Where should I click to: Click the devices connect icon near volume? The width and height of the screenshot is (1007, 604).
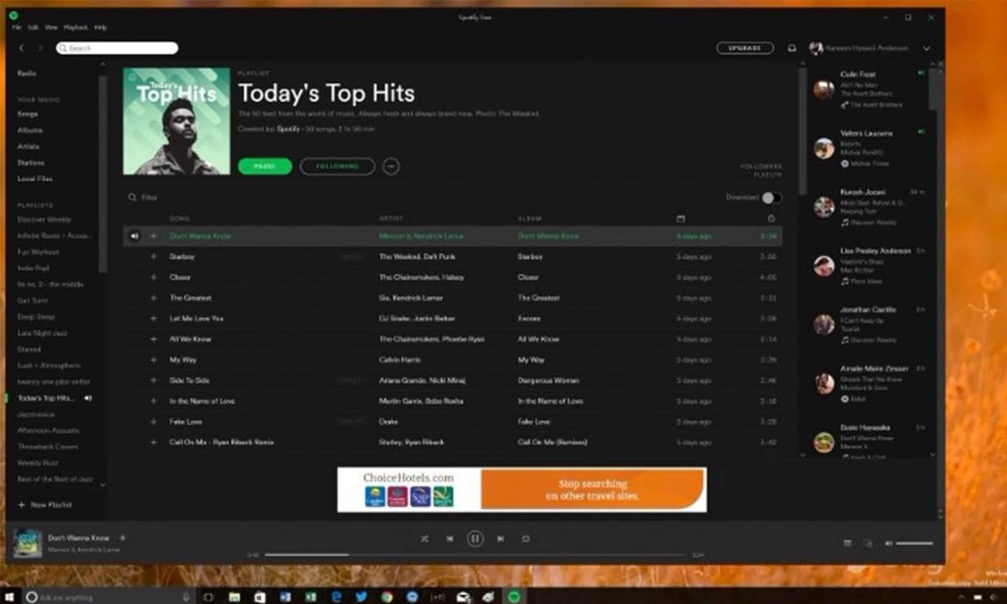[x=868, y=544]
